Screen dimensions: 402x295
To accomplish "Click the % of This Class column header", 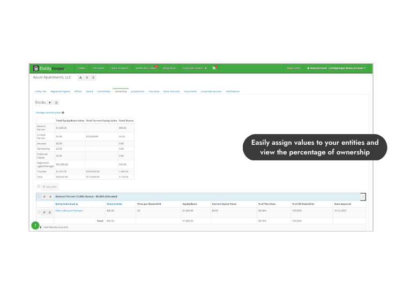I will coord(266,204).
